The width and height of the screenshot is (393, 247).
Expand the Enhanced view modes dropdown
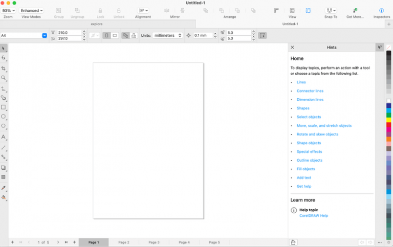(32, 10)
